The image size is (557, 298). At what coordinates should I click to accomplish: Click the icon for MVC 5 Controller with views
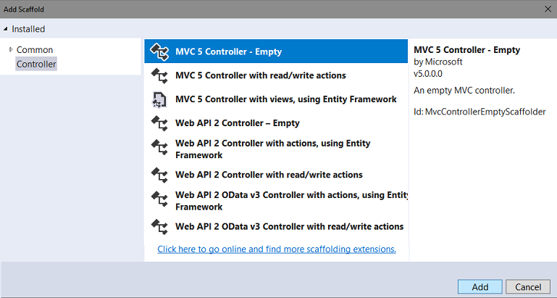pos(159,99)
